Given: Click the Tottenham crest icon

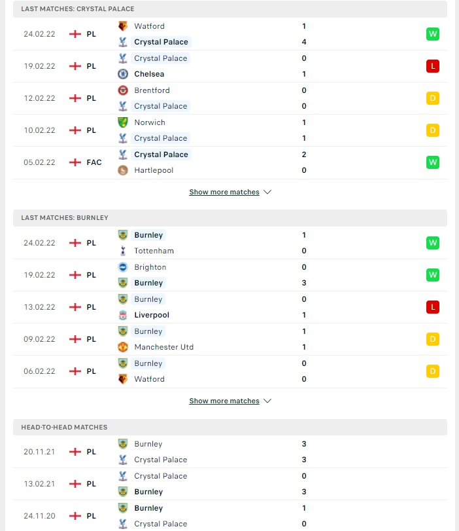Looking at the screenshot, I should coord(123,251).
